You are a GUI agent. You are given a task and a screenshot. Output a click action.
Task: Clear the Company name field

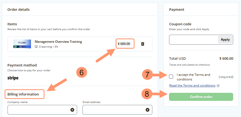72,110
